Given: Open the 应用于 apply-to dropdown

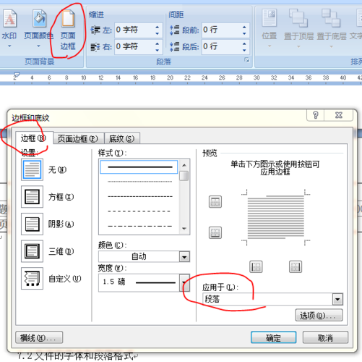Looking at the screenshot, I should tap(337, 300).
